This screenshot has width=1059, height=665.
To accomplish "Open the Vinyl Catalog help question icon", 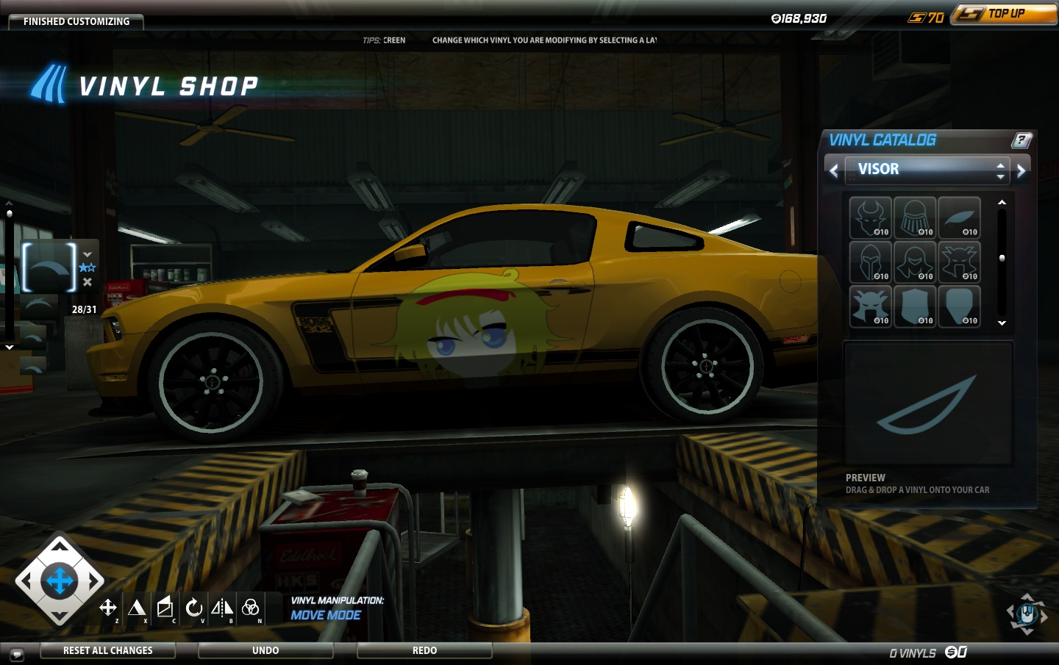I will coord(1022,140).
